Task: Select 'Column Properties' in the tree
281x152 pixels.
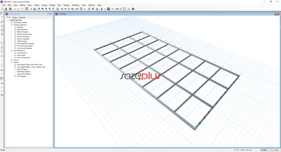Action: pos(23,39)
